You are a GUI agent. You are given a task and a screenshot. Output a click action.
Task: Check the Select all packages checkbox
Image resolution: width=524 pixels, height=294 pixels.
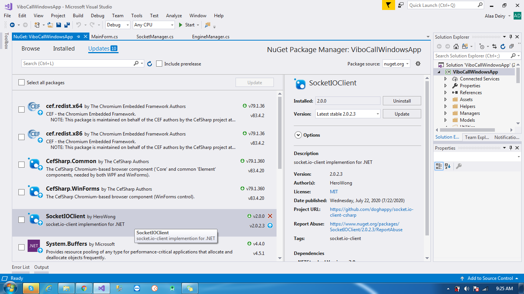[x=21, y=82]
